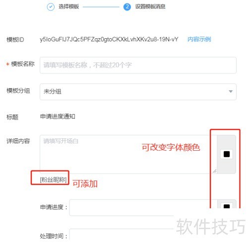
Task: Expand the 模板分组 dropdown arrow
Action: 231,91
